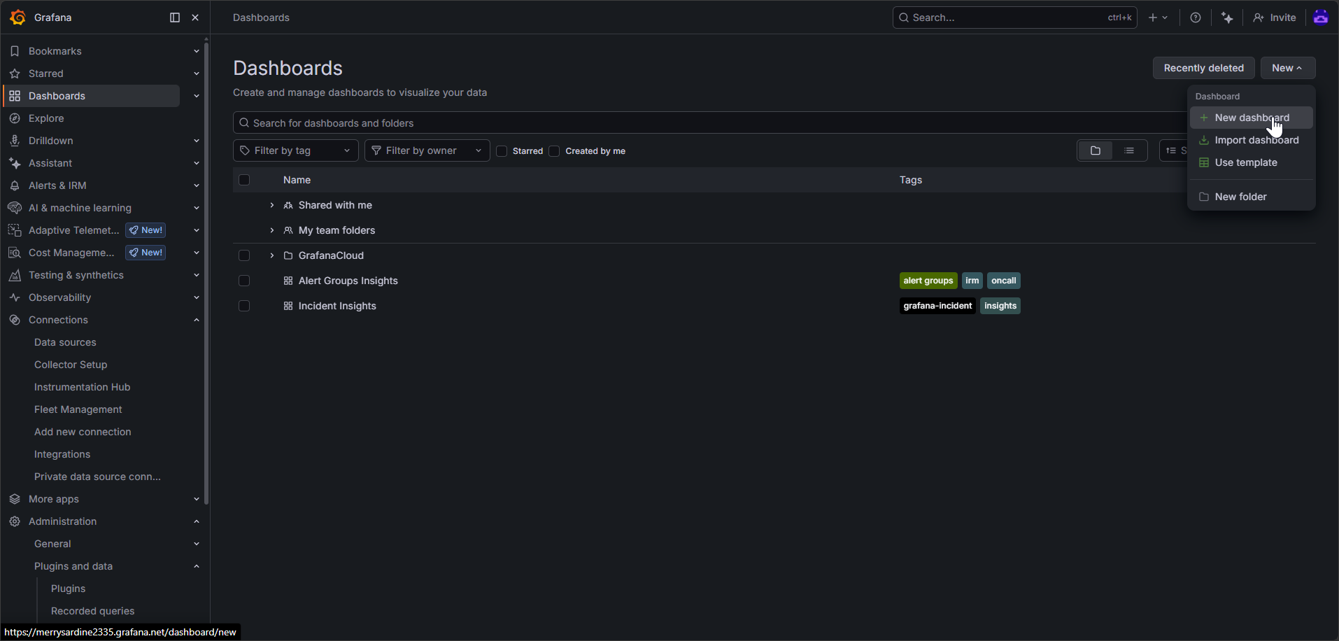Click the Alerts & IRM bell icon

click(x=15, y=185)
